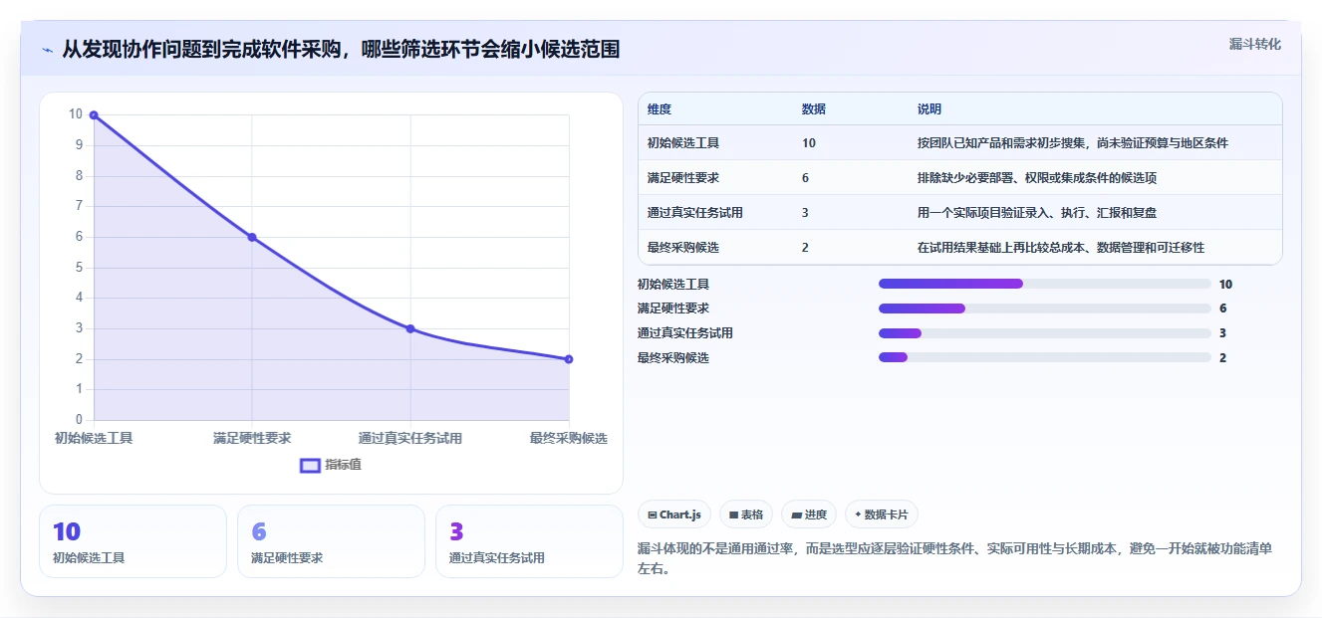
Task: Click the progress list value 10
Action: (1225, 285)
